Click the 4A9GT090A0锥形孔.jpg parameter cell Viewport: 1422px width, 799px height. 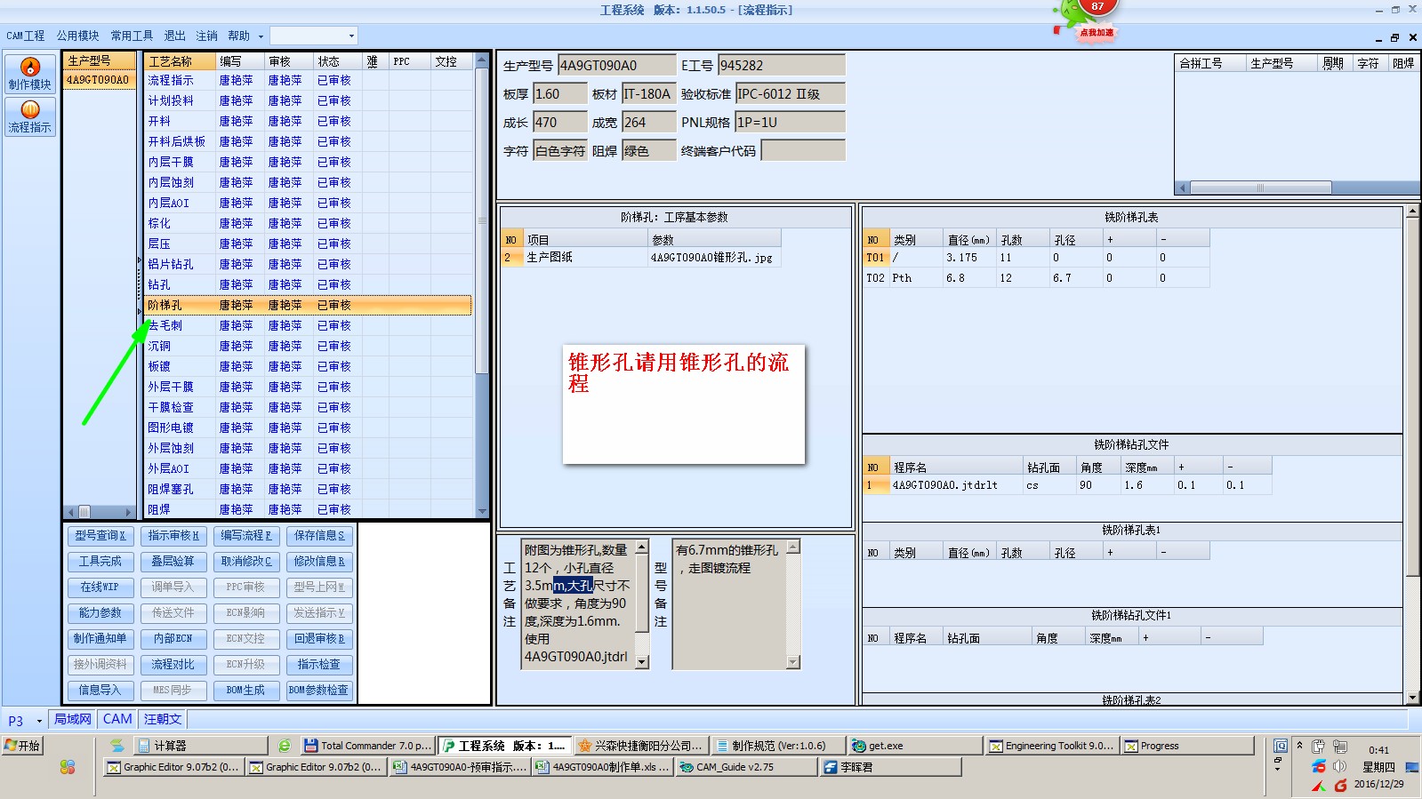click(x=715, y=257)
